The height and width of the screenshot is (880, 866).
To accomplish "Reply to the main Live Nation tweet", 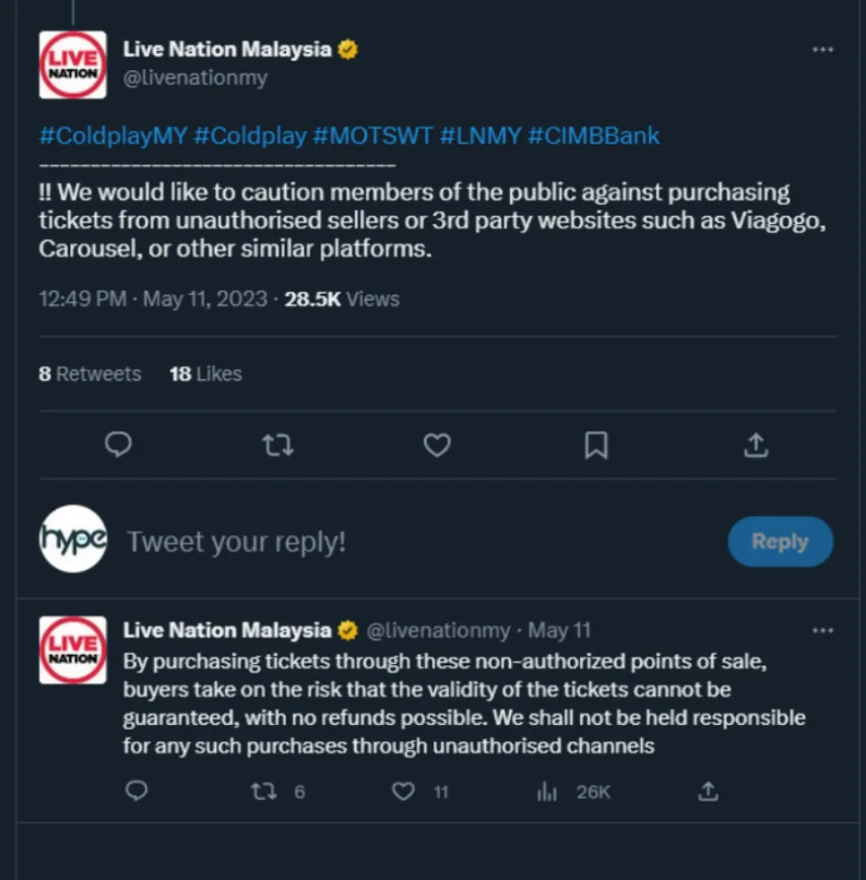I will (117, 445).
